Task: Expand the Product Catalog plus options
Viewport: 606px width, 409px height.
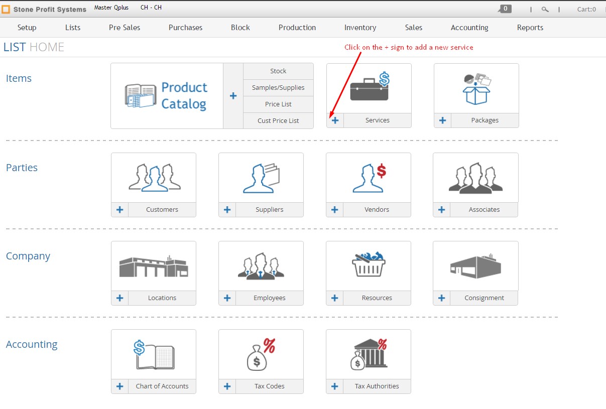Action: pos(233,95)
